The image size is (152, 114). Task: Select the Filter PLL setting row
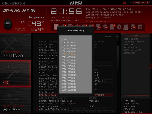(76, 64)
